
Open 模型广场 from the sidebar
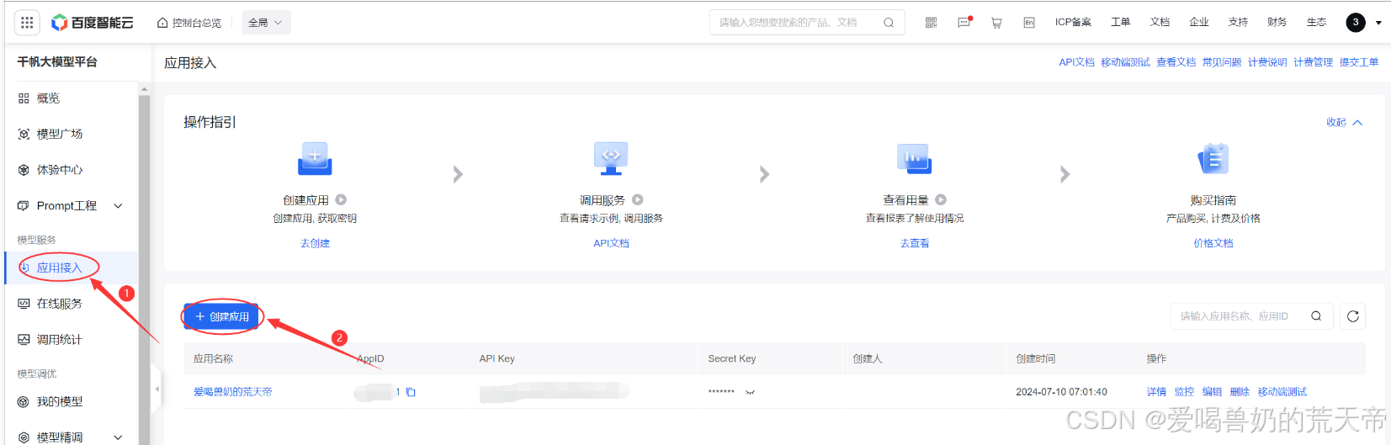click(59, 134)
